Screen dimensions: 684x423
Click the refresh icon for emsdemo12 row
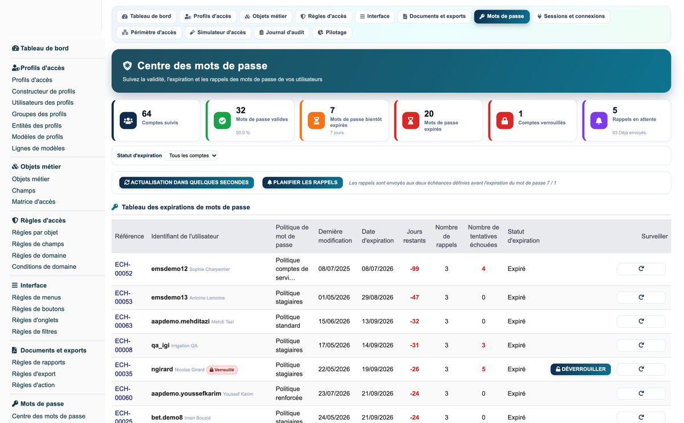pos(641,269)
